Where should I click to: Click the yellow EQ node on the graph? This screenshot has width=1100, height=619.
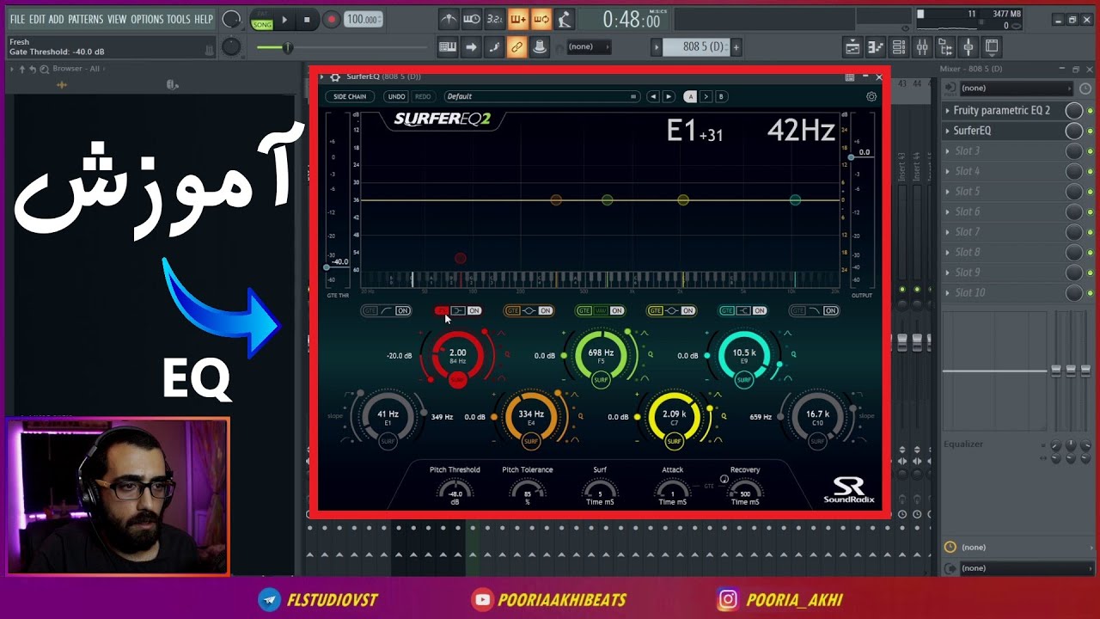[683, 199]
